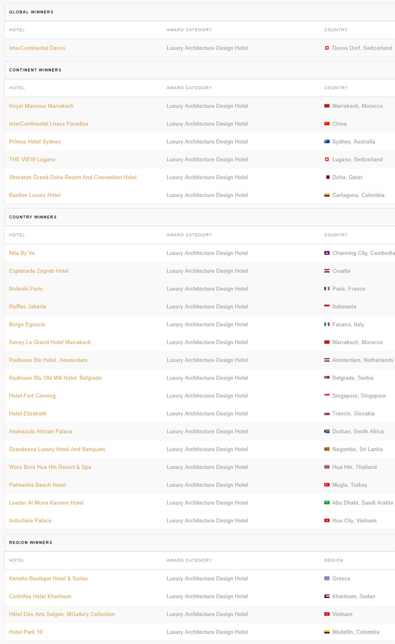Visit the Nolinski Paris hotel link
Image resolution: width=395 pixels, height=644 pixels.
(26, 289)
